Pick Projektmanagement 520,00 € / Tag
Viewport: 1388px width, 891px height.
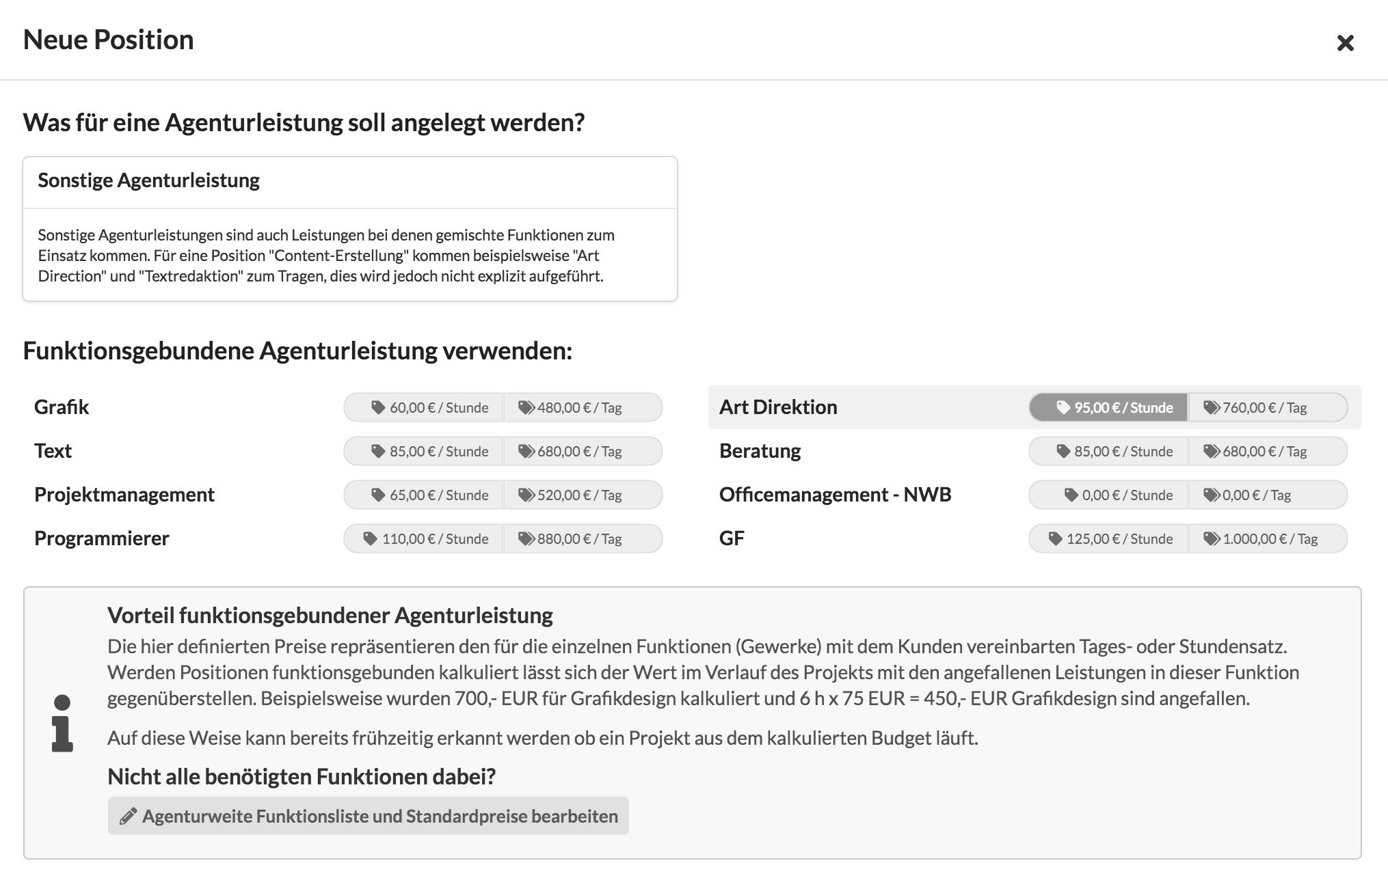(x=583, y=495)
